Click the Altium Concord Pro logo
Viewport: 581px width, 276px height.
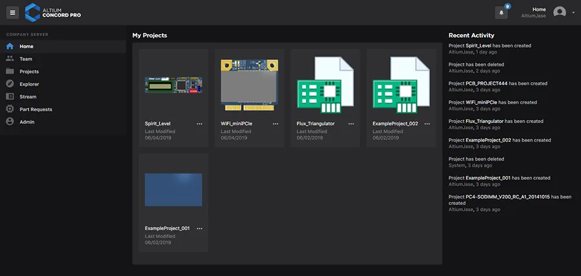(x=53, y=13)
